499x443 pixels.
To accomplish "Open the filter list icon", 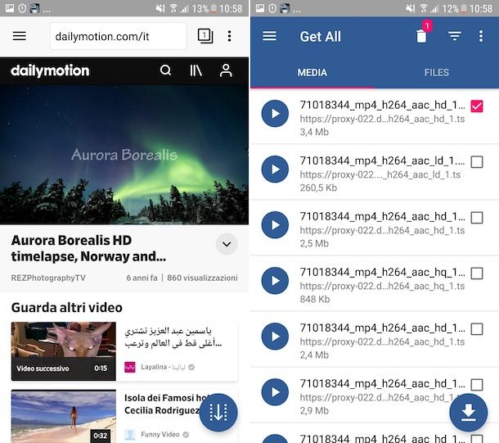I will 455,36.
